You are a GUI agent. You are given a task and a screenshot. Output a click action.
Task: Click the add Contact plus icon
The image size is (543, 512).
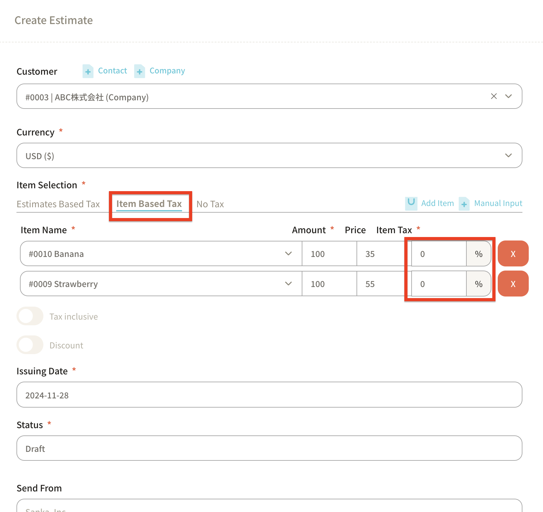tap(88, 71)
